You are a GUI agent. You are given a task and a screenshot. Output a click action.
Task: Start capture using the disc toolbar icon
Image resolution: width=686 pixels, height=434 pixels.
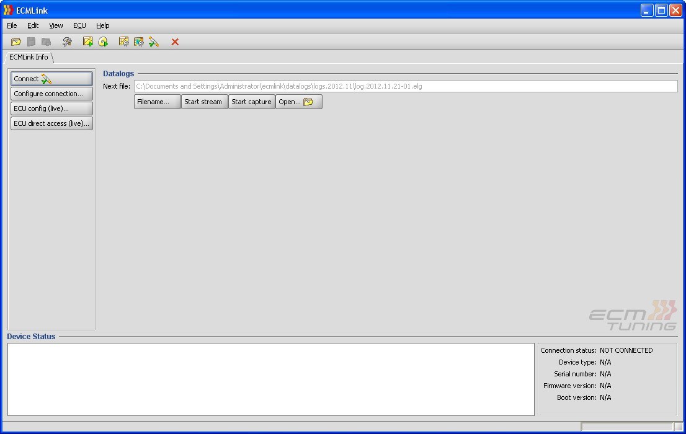[103, 42]
